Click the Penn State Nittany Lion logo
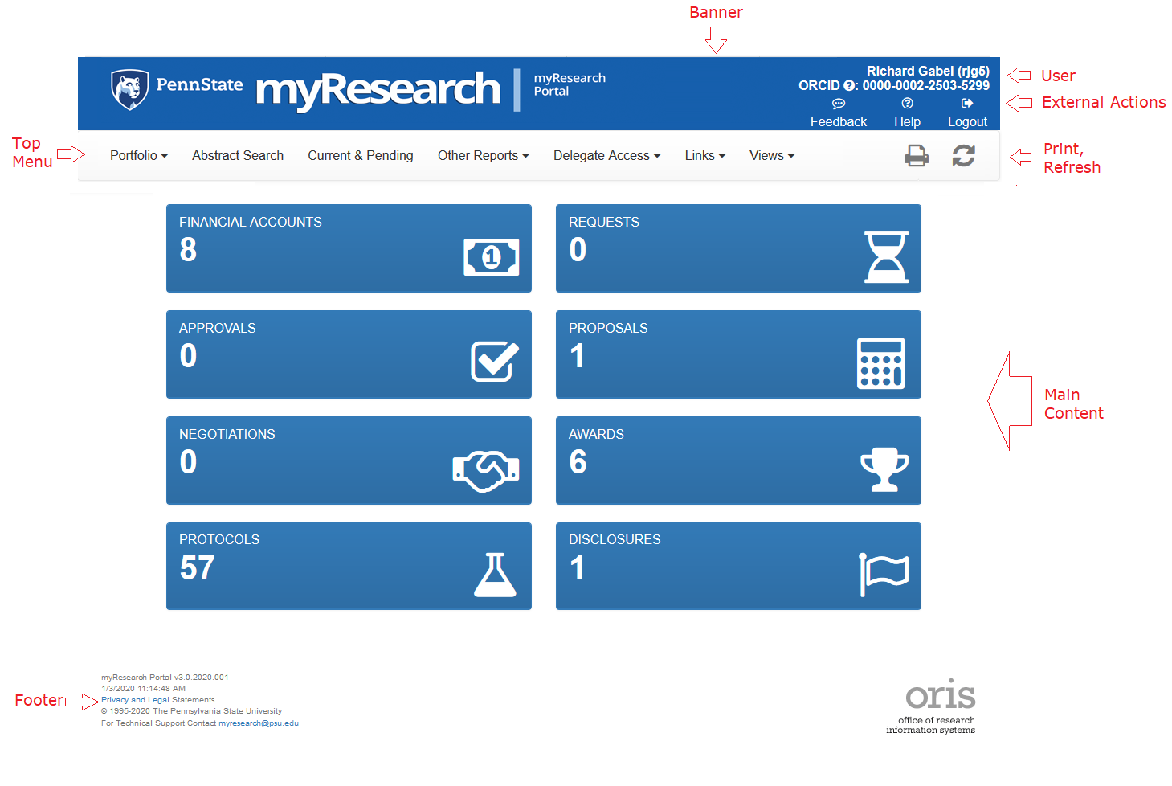The width and height of the screenshot is (1172, 786). coord(129,89)
